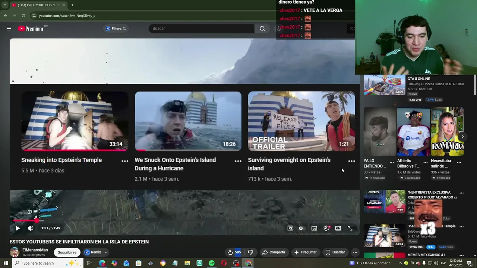Open ElManaosMan channel avatar
The width and height of the screenshot is (477, 268).
(15, 252)
